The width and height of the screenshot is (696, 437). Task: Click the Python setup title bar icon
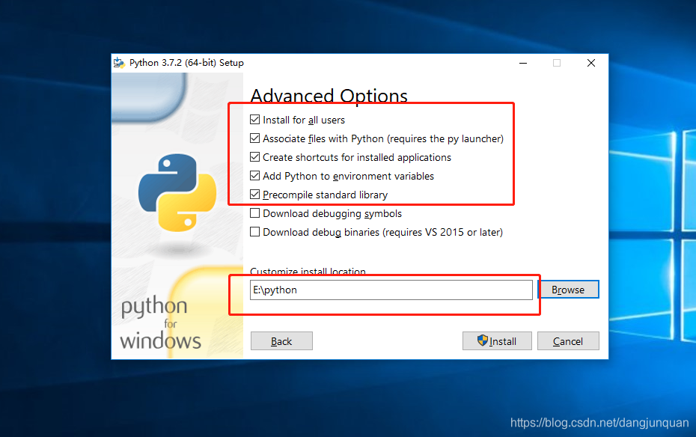pos(119,63)
